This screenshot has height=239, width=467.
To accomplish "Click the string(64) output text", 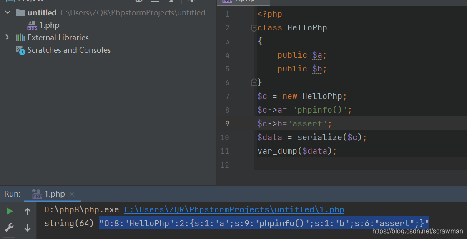I will (69, 223).
